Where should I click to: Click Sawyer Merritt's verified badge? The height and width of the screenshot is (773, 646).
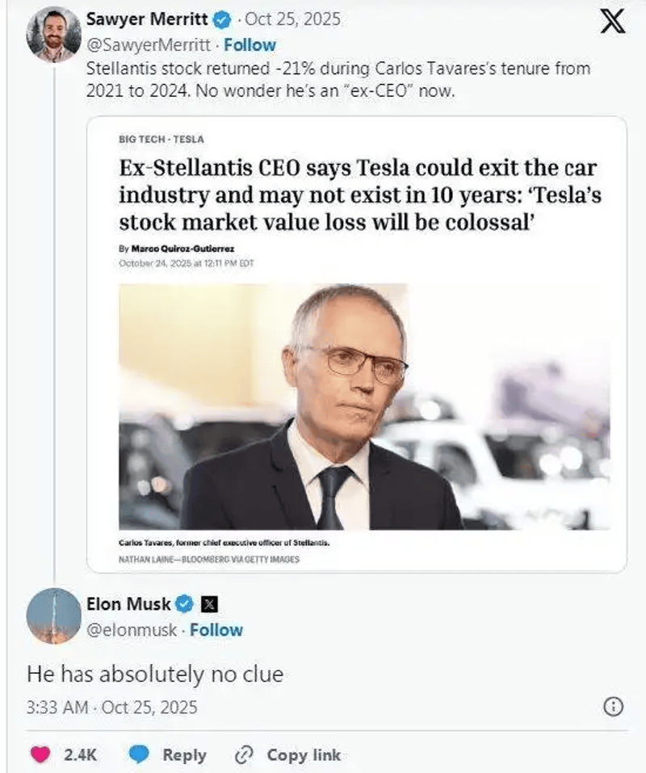(x=222, y=19)
